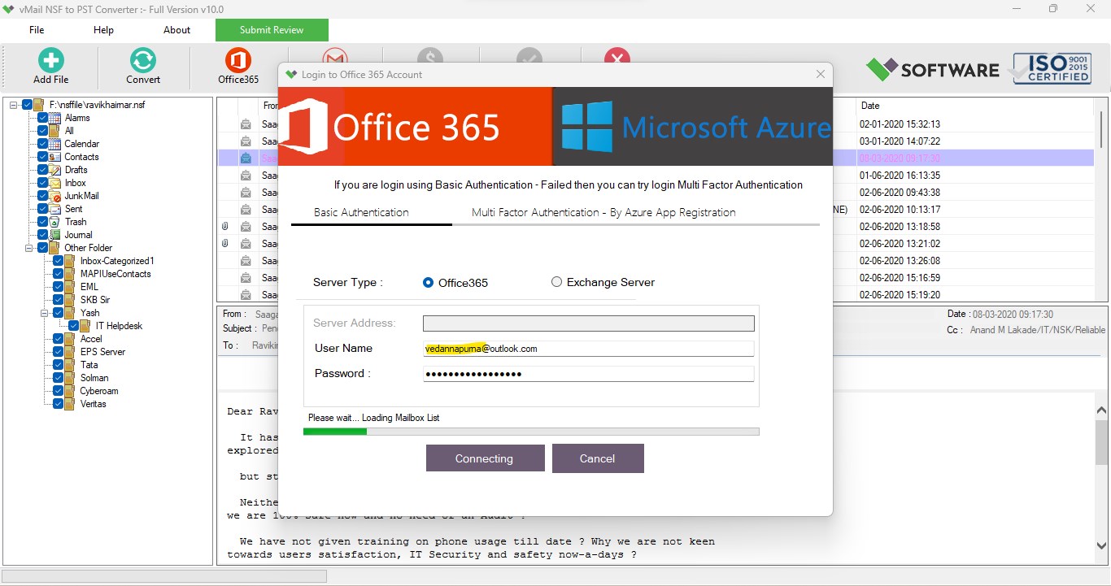Click the User Name input field

pyautogui.click(x=588, y=349)
